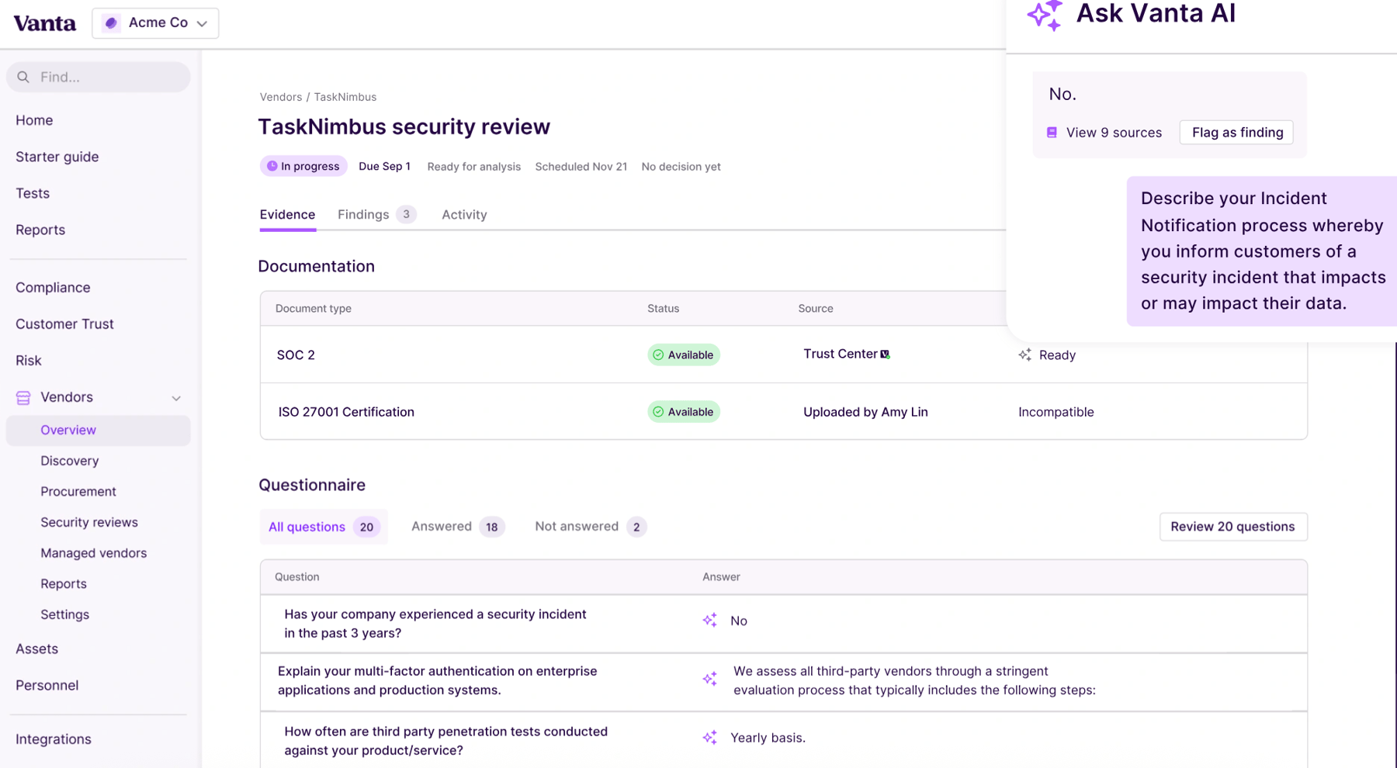Click Review 20 questions button
The height and width of the screenshot is (768, 1397).
(1232, 527)
